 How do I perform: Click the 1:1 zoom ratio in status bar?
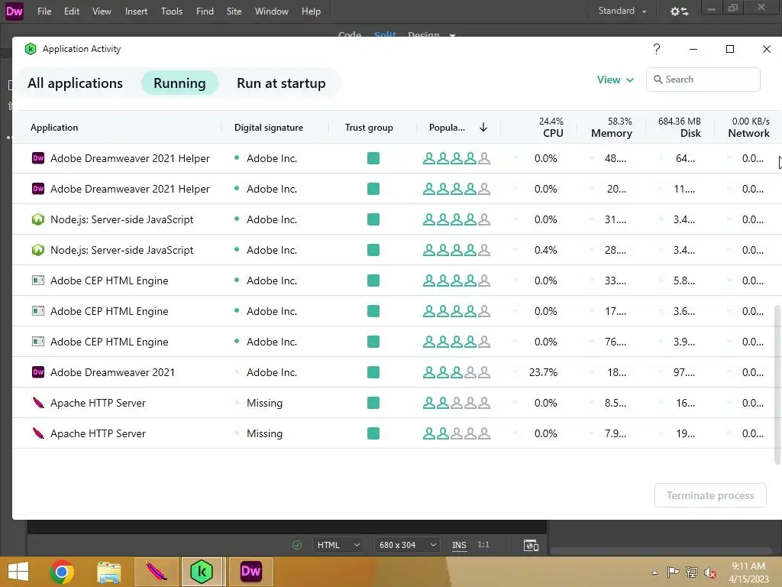tap(483, 544)
